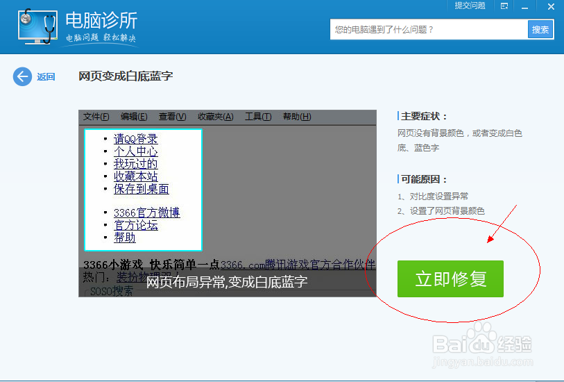This screenshot has height=382, width=564.
Task: Click the 返回 link text
Action: pos(46,76)
